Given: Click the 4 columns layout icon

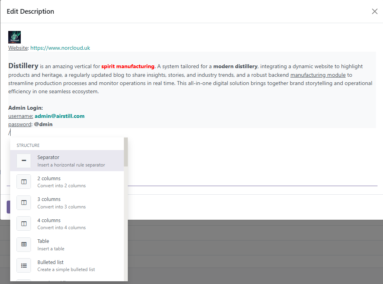Looking at the screenshot, I should (24, 224).
